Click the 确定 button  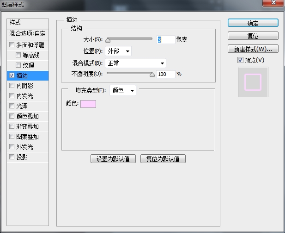point(253,23)
